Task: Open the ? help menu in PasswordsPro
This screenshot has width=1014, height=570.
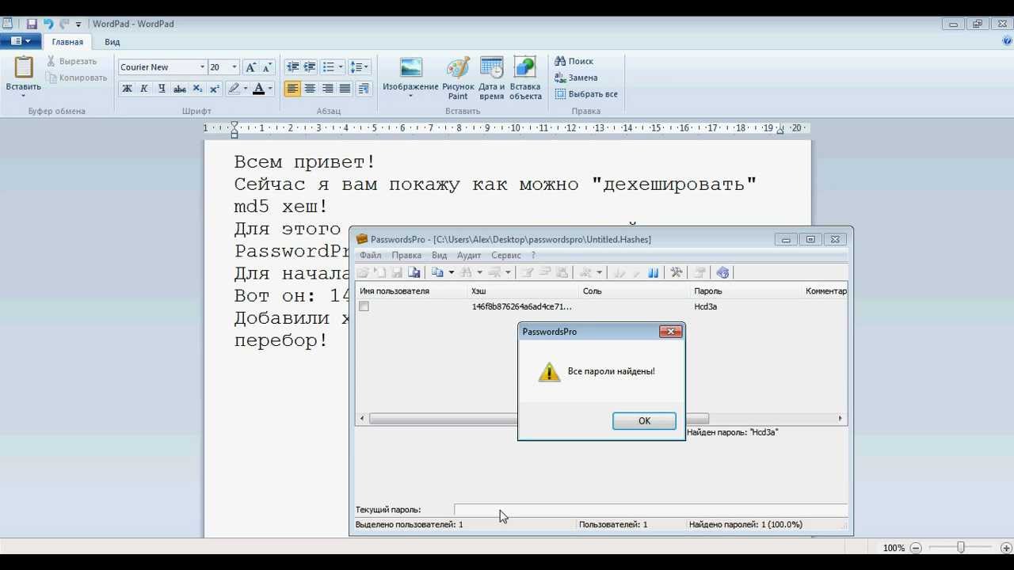Action: 533,255
